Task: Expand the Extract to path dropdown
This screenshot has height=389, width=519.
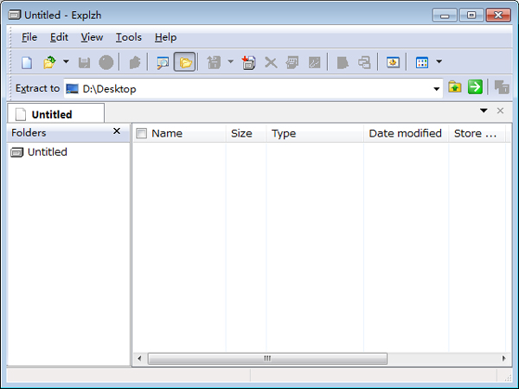Action: (437, 88)
